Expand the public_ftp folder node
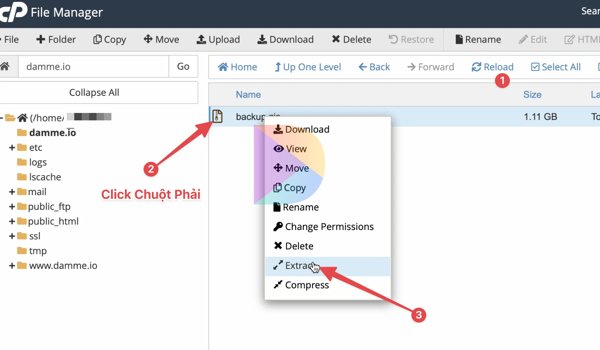The height and width of the screenshot is (350, 600). point(12,207)
